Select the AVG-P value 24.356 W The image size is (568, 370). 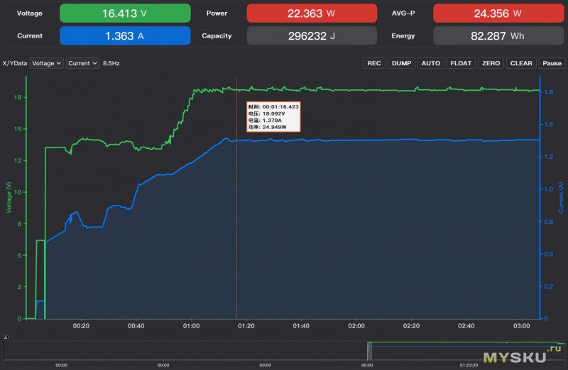[x=498, y=13]
